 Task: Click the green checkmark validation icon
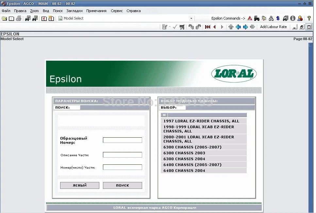click(175, 27)
